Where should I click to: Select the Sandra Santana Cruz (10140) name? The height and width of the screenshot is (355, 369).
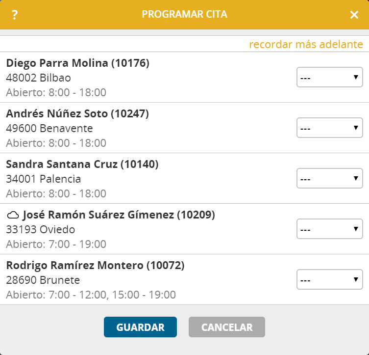(x=82, y=164)
